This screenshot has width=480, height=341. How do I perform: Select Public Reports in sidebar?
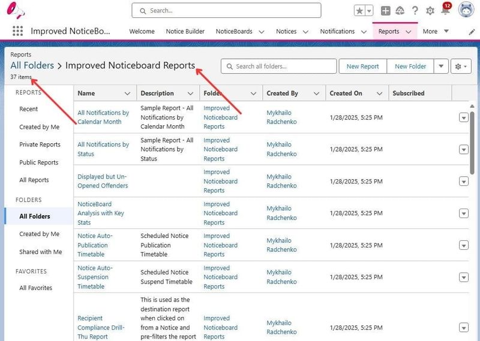pos(38,162)
